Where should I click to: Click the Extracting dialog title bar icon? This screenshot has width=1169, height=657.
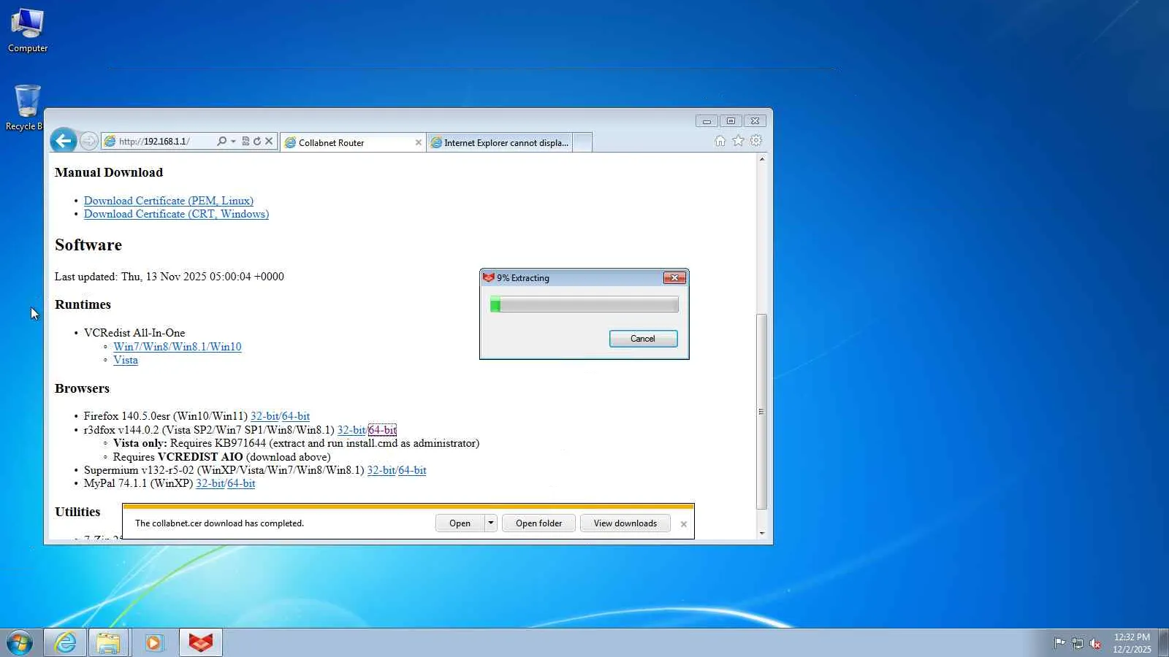pos(489,277)
